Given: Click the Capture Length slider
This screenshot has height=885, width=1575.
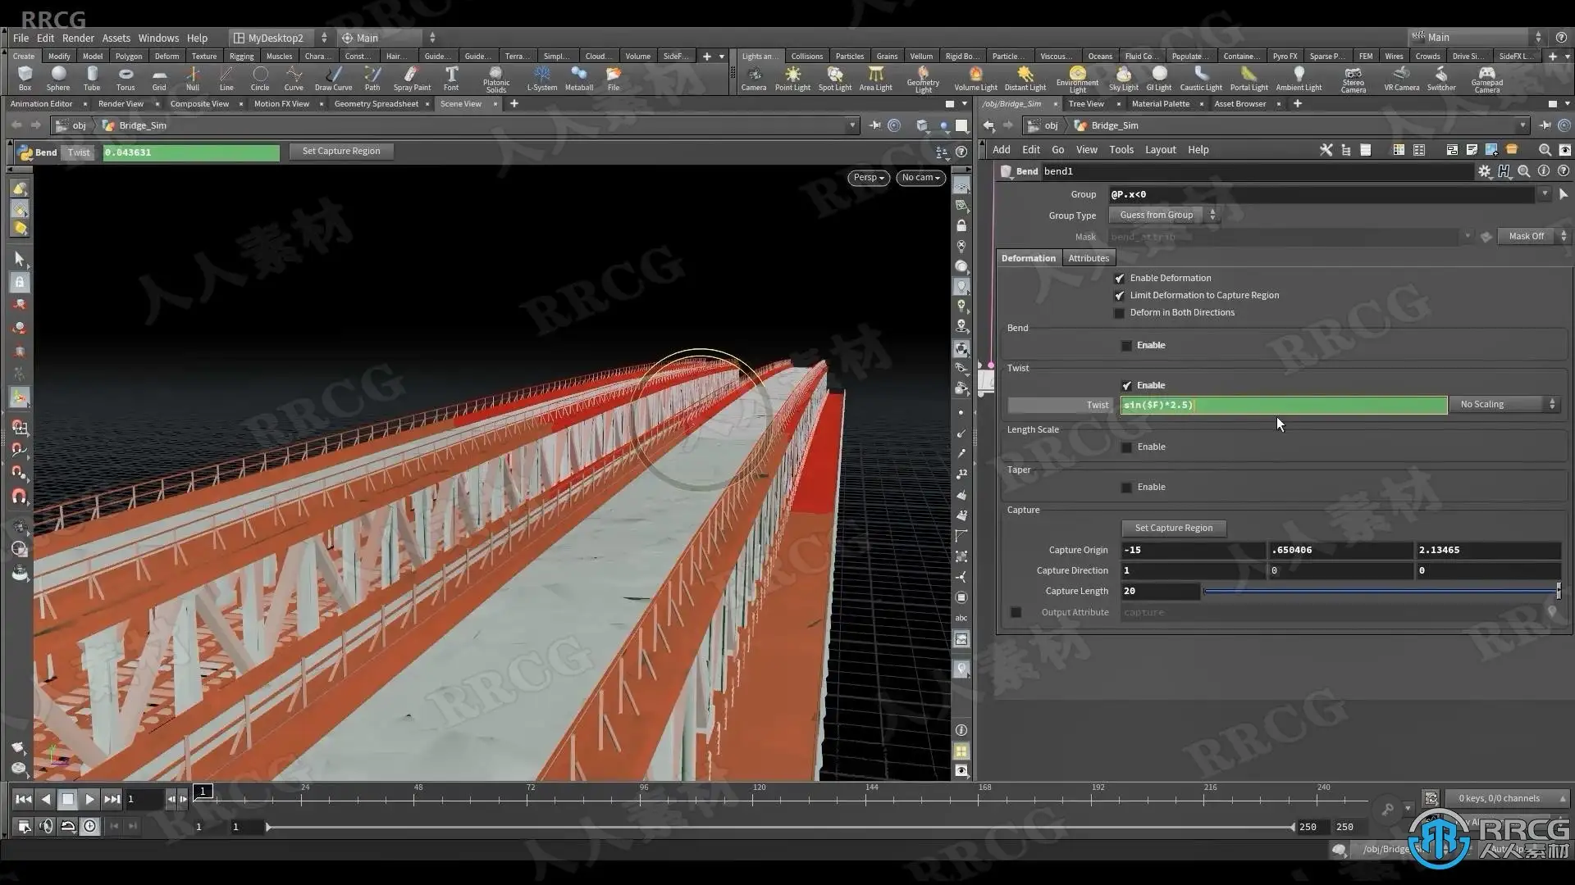Looking at the screenshot, I should point(1380,592).
